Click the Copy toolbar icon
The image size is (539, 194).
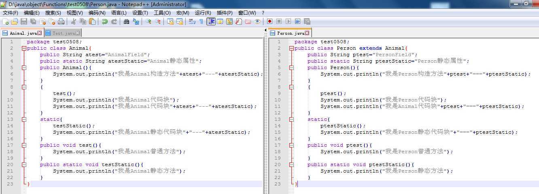point(83,21)
